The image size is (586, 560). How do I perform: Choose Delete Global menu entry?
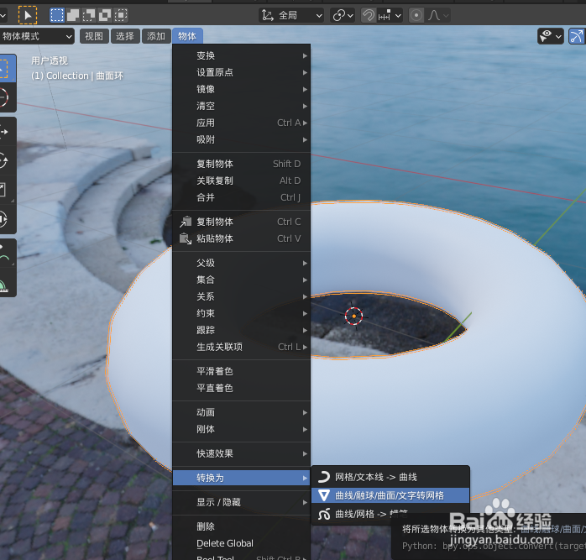[x=242, y=543]
